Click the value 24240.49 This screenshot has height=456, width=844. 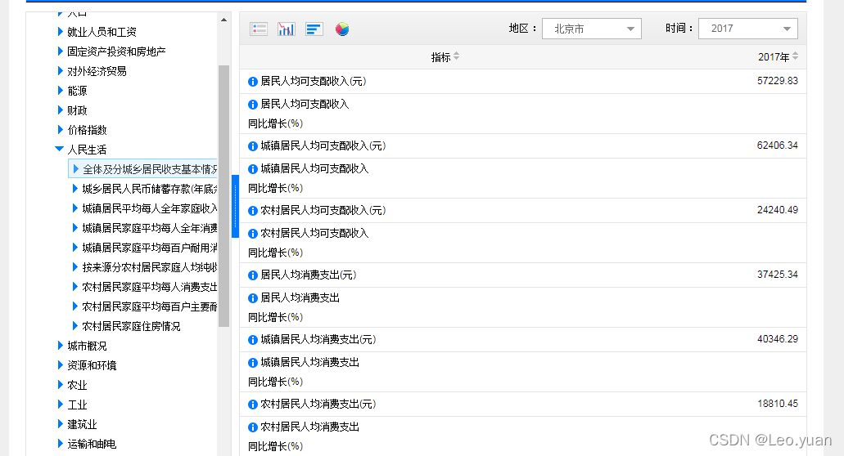(777, 210)
